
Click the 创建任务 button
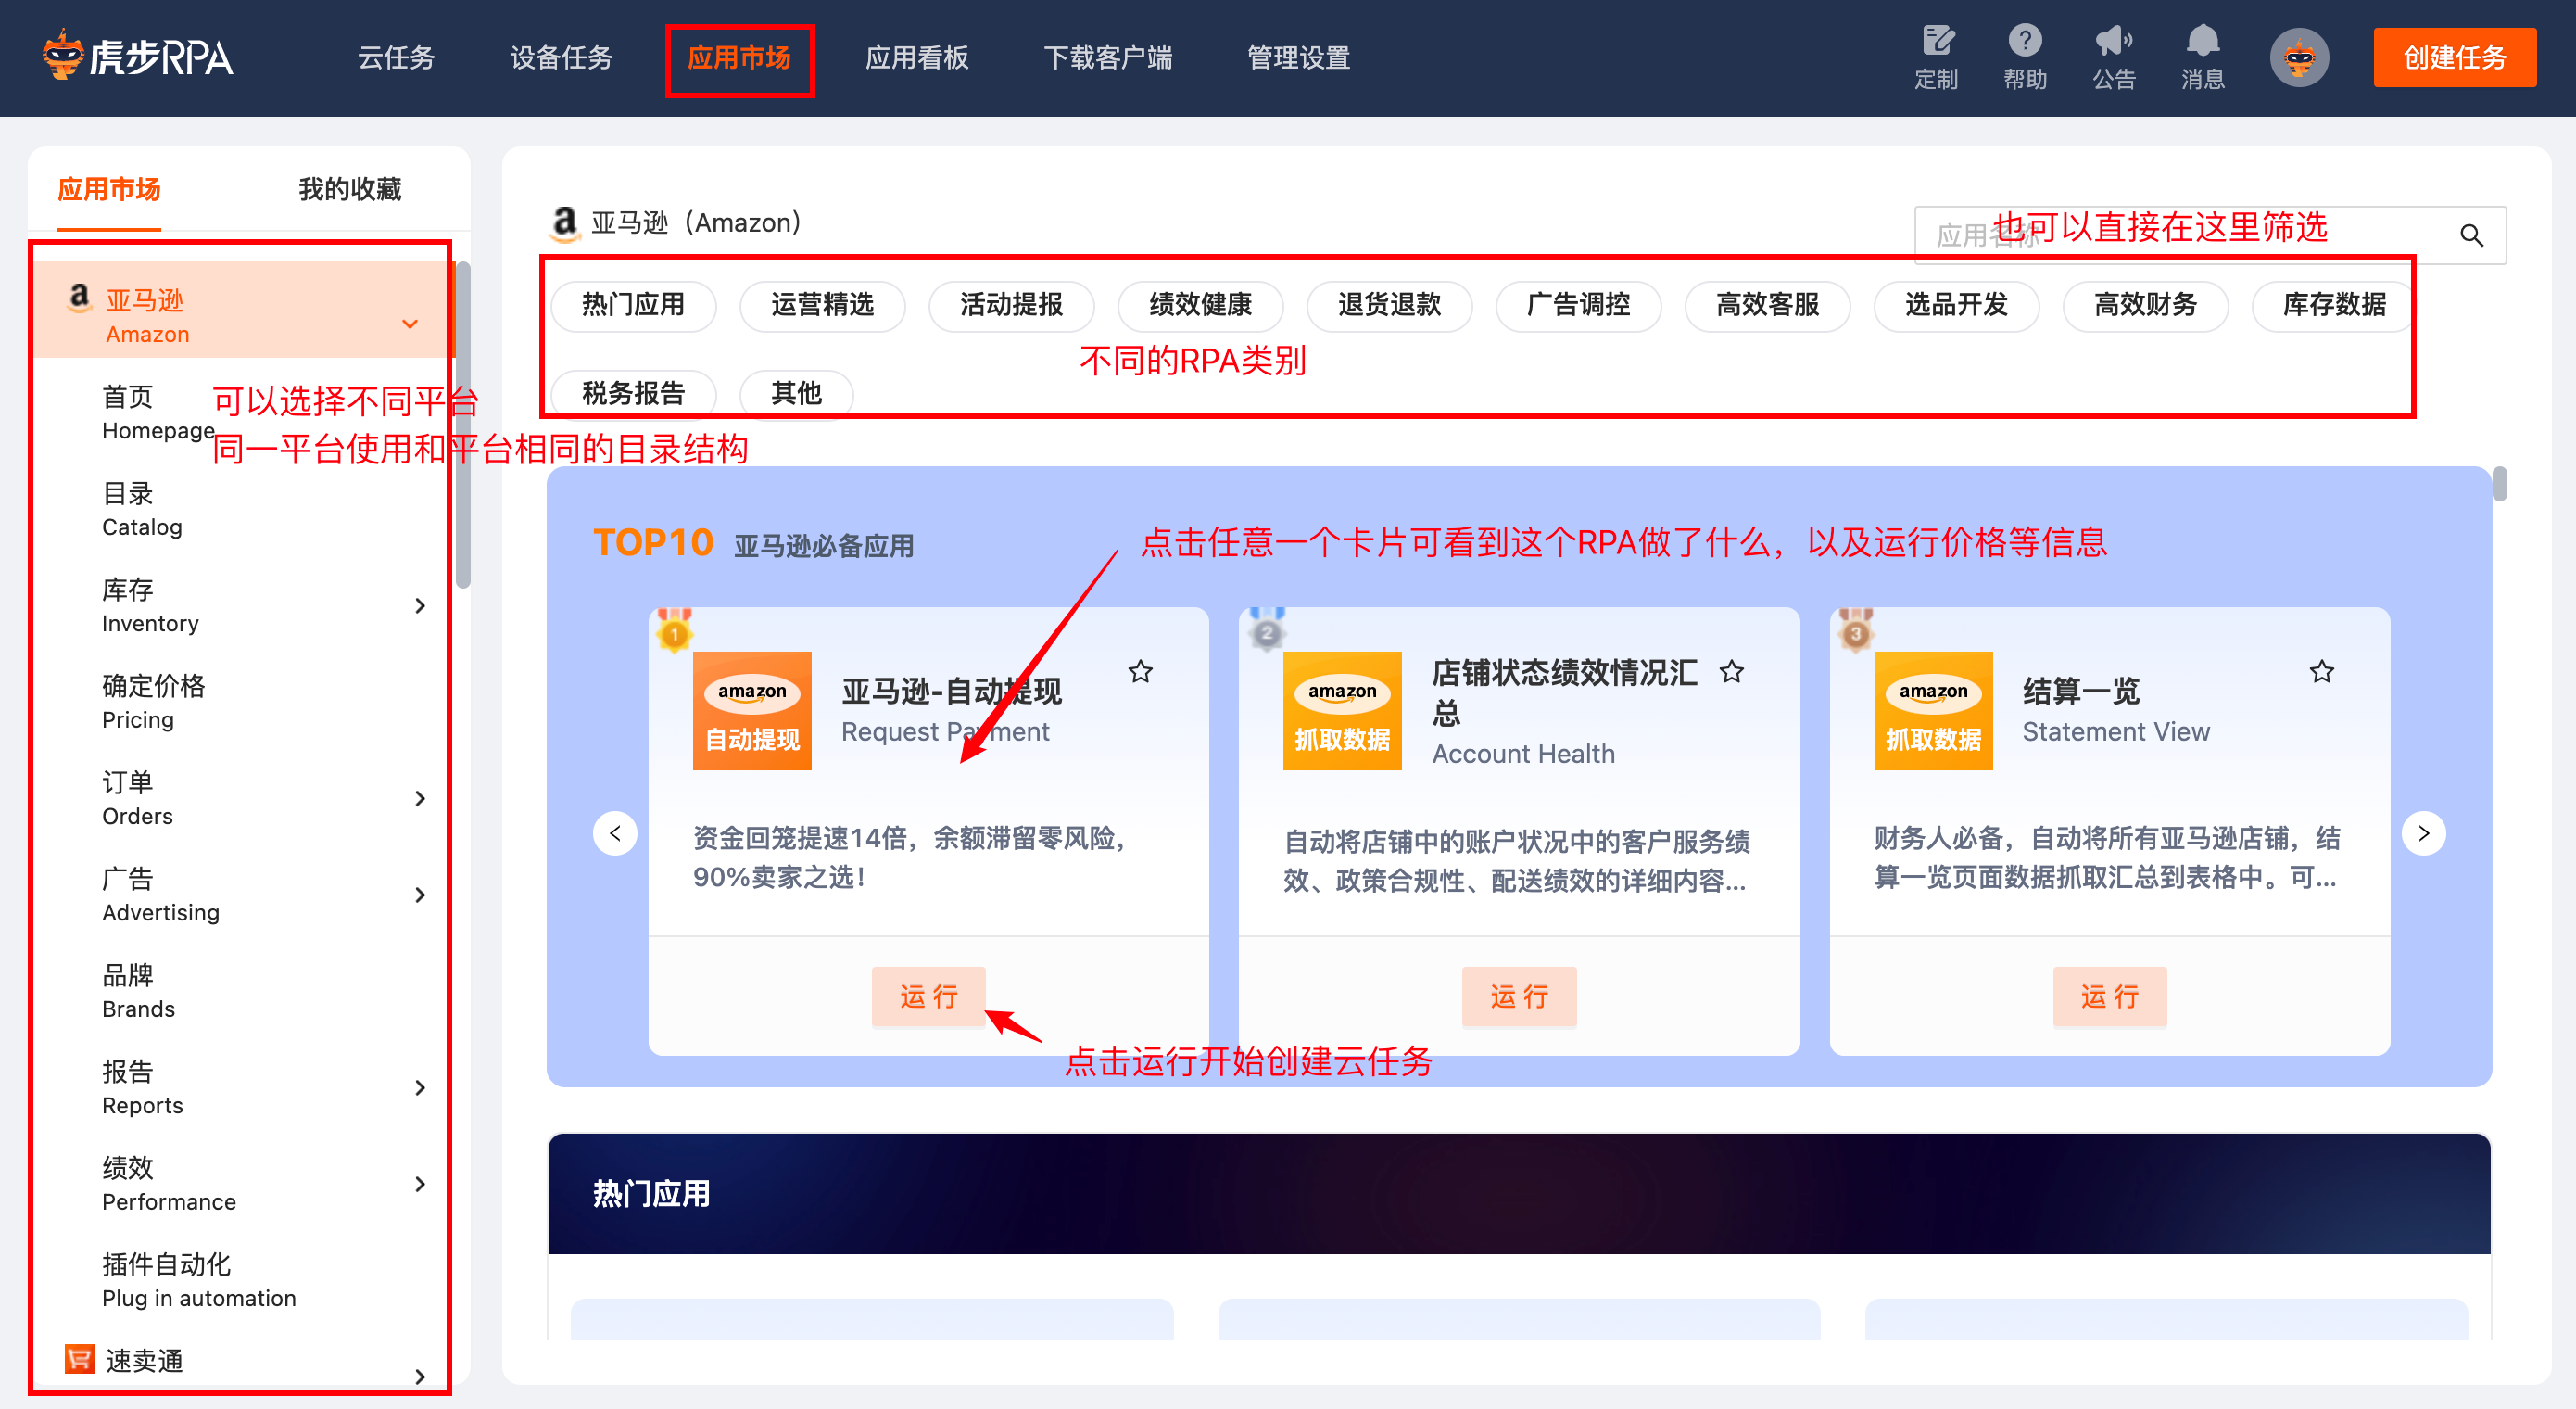[x=2454, y=57]
